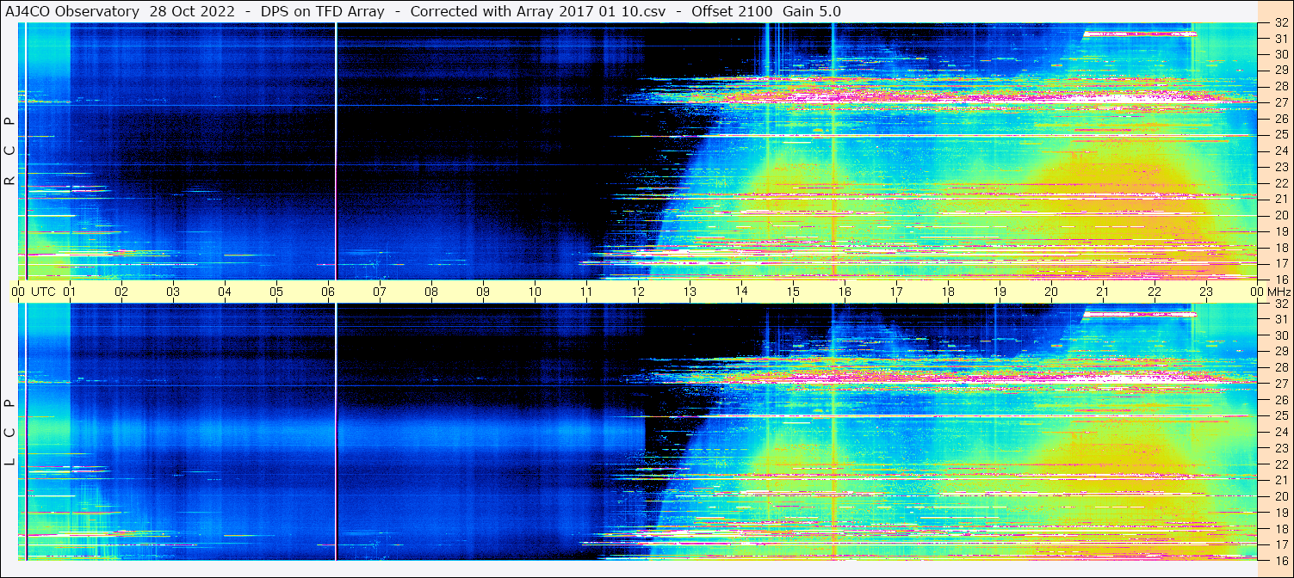This screenshot has width=1294, height=578.
Task: Click the AJ4CO Observatory title text
Action: click(x=71, y=11)
